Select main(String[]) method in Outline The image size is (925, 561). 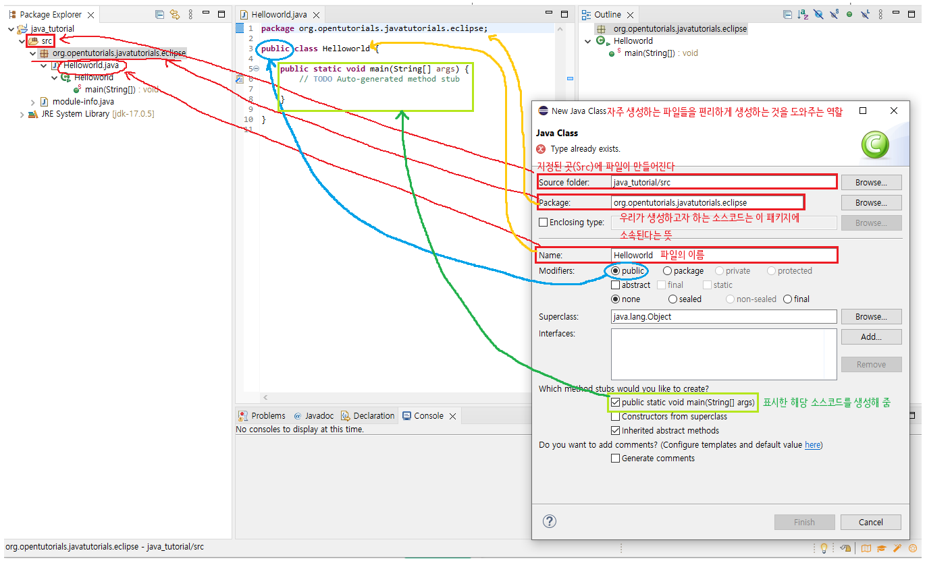[654, 53]
